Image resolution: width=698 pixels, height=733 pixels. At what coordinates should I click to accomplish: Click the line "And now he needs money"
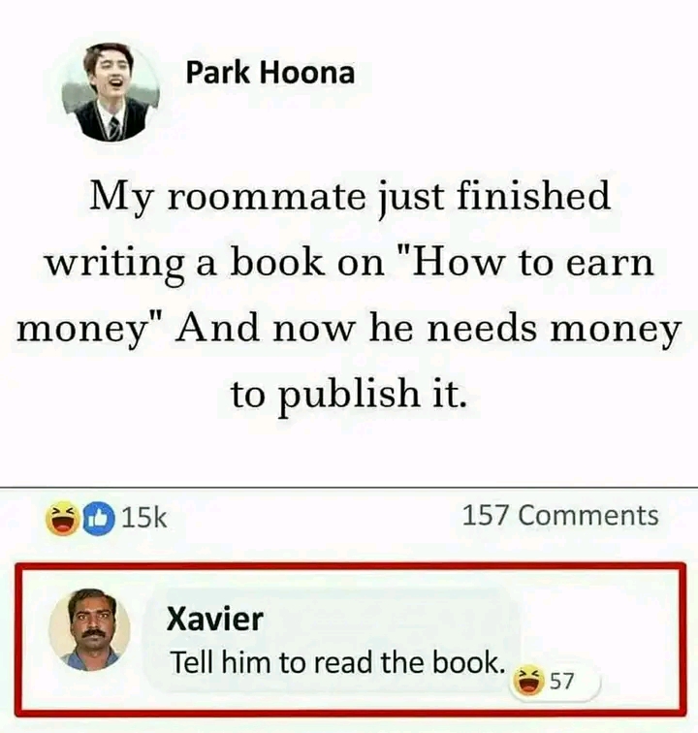click(x=428, y=330)
